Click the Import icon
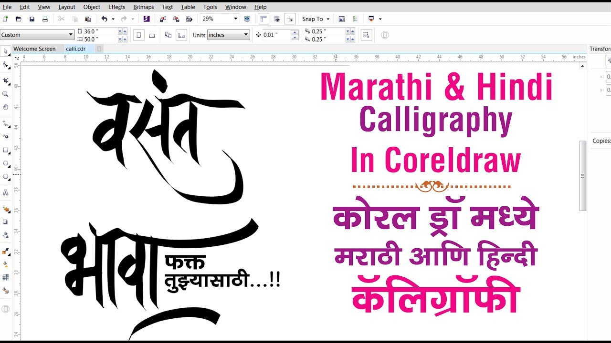Viewport: 611px width, 343px height. coord(163,19)
